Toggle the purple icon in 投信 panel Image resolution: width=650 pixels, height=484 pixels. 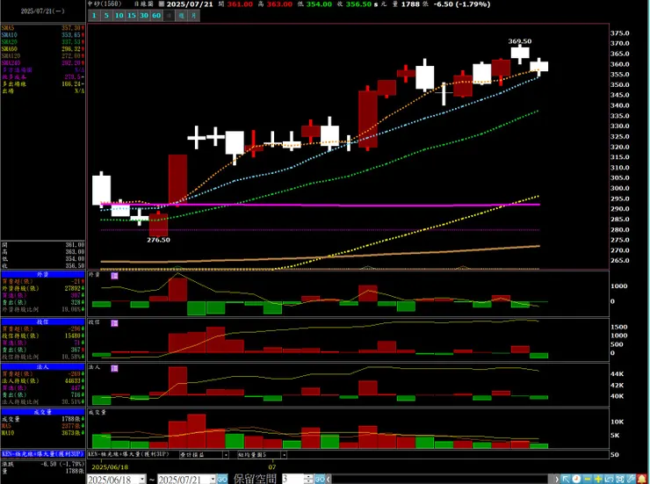[x=115, y=322]
